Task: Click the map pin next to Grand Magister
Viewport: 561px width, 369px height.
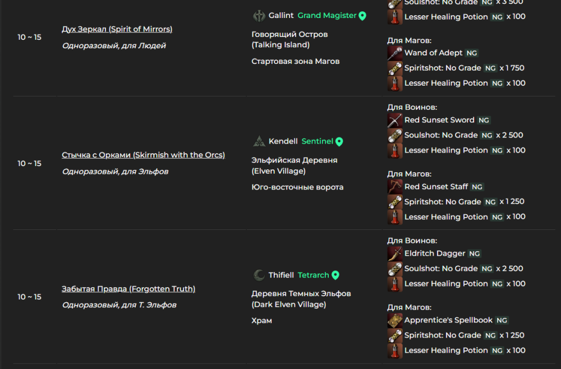Action: pos(362,16)
